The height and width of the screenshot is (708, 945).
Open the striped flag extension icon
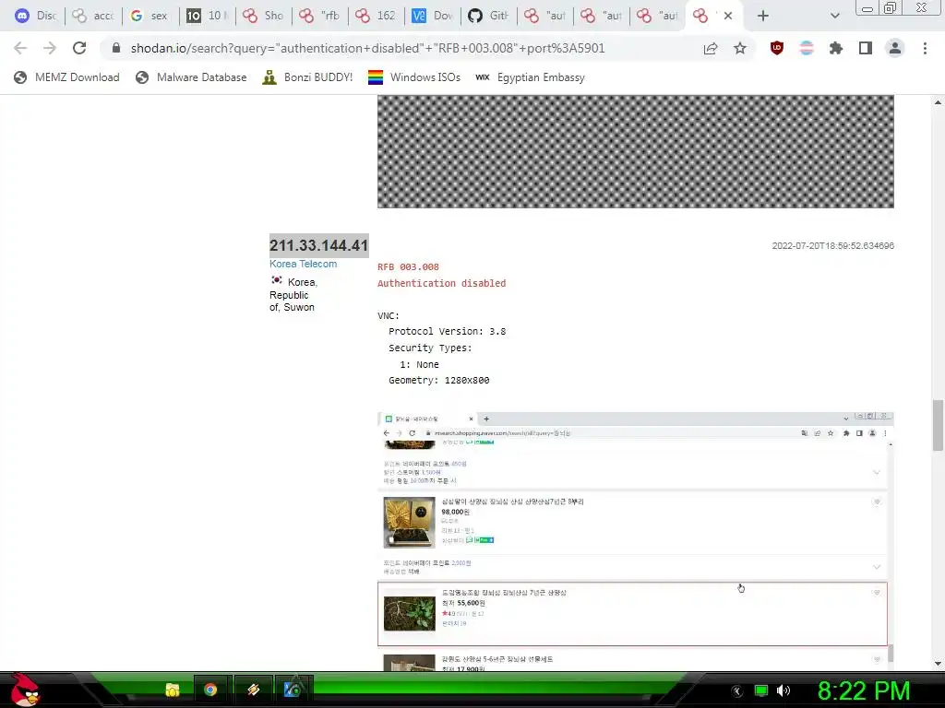pos(807,48)
